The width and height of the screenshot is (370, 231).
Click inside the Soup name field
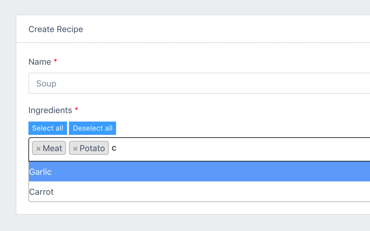pos(145,83)
